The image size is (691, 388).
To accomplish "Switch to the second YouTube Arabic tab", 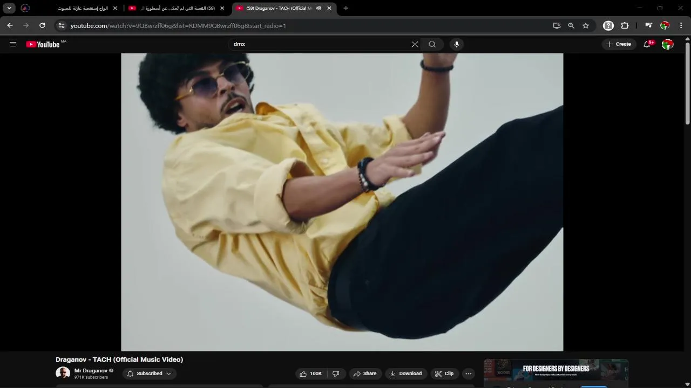I will 175,8.
